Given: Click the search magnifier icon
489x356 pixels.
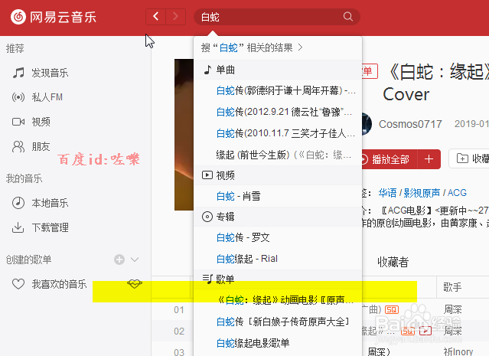Looking at the screenshot, I should (347, 17).
